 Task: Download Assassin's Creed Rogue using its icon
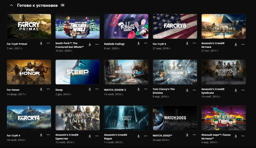(x=138, y=136)
